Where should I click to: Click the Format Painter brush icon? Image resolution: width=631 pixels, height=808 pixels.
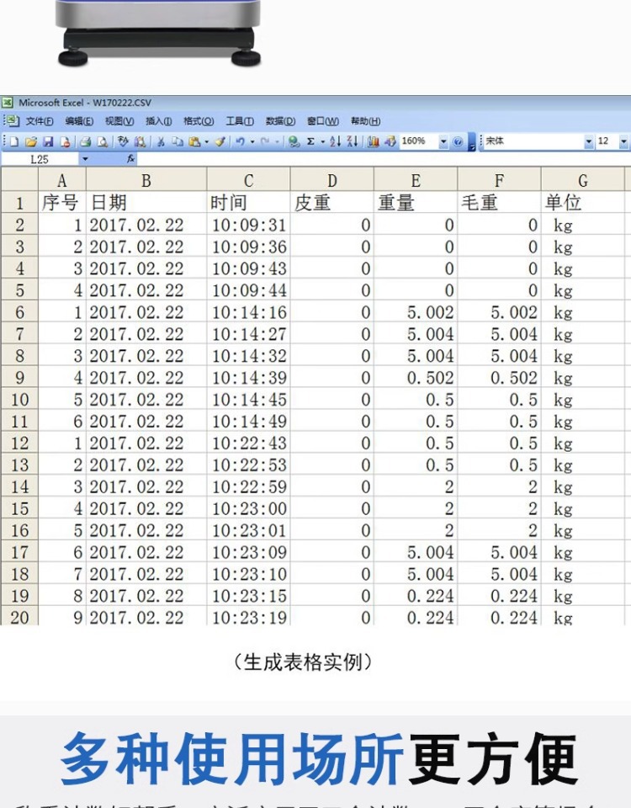coord(220,141)
